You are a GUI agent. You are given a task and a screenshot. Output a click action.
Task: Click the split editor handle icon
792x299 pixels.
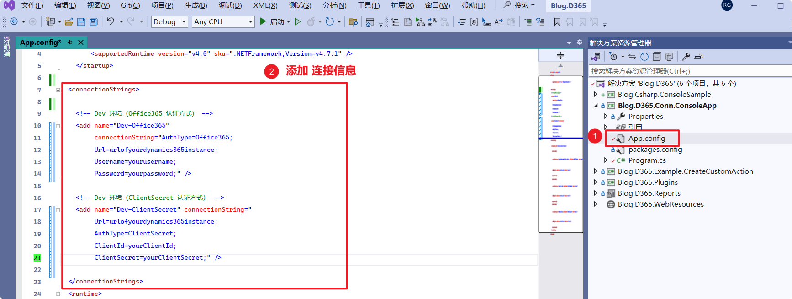click(560, 55)
